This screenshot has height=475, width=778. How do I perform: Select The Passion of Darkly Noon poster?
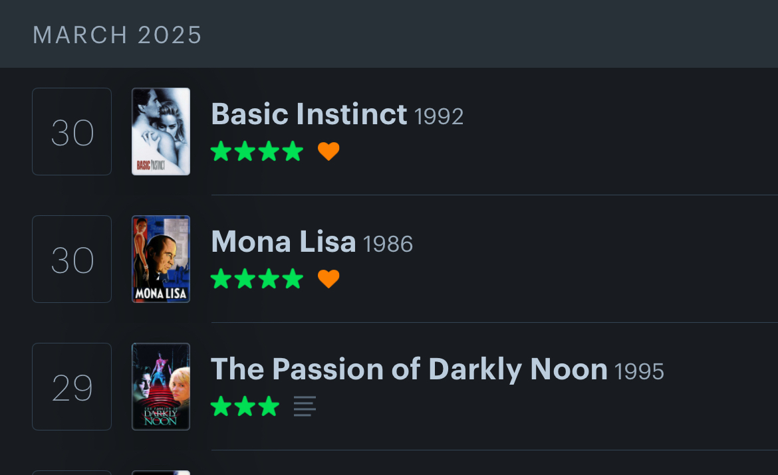tap(161, 387)
